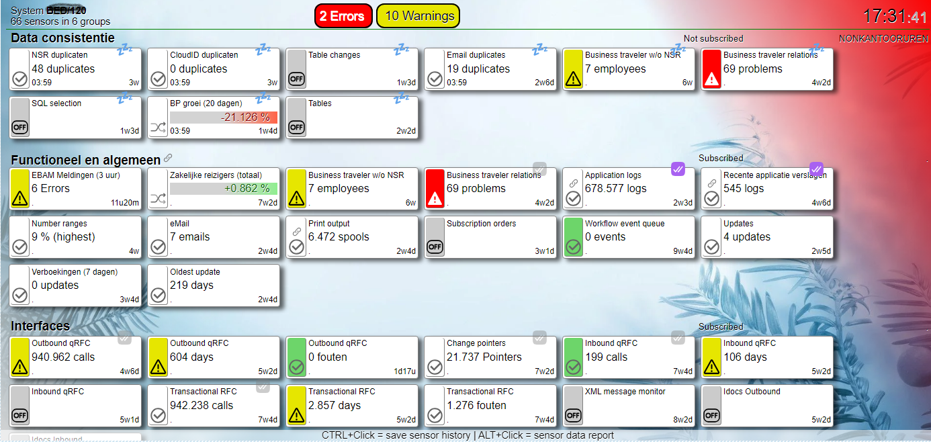Image resolution: width=931 pixels, height=442 pixels.
Task: Click the "Not subscribed" label for Data consistentie
Action: (x=713, y=38)
